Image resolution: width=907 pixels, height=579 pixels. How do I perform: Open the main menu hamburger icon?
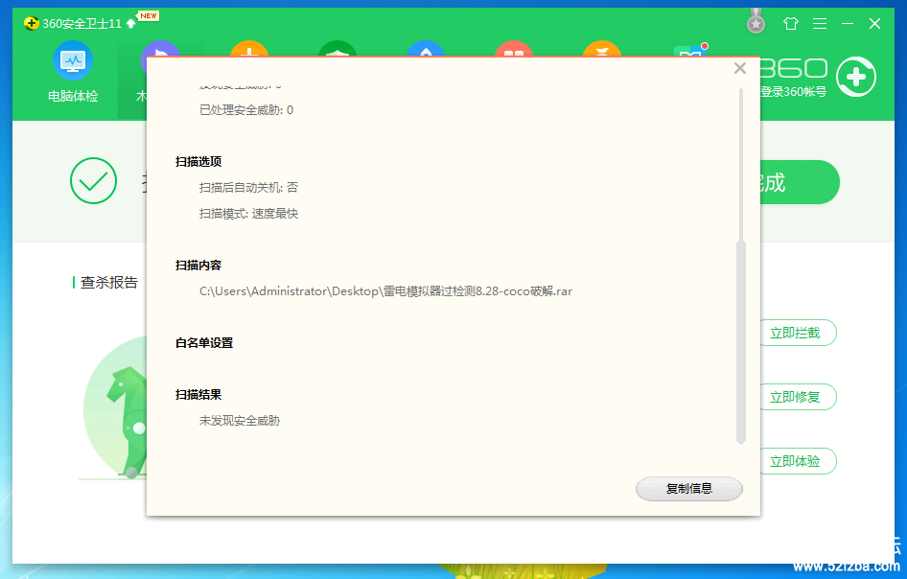pyautogui.click(x=819, y=23)
